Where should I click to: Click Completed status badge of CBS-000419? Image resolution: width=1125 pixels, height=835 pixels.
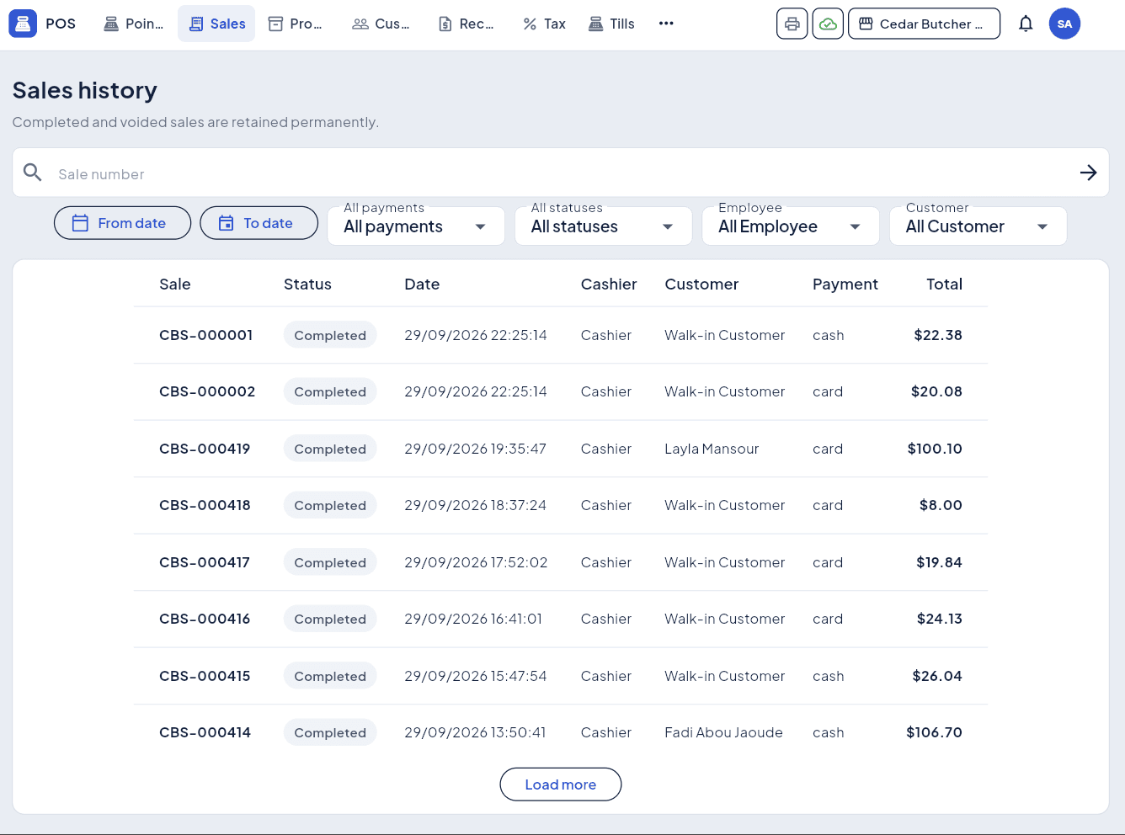(x=330, y=449)
